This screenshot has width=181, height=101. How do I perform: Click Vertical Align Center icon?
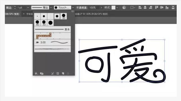click(162, 8)
